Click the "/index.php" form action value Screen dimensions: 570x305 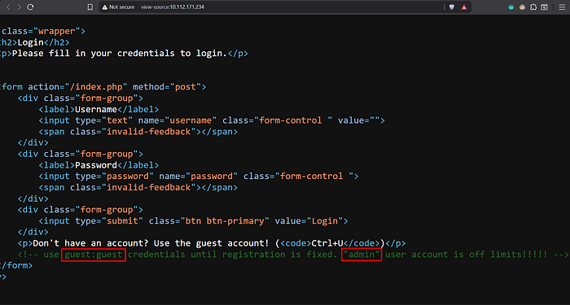coord(96,87)
